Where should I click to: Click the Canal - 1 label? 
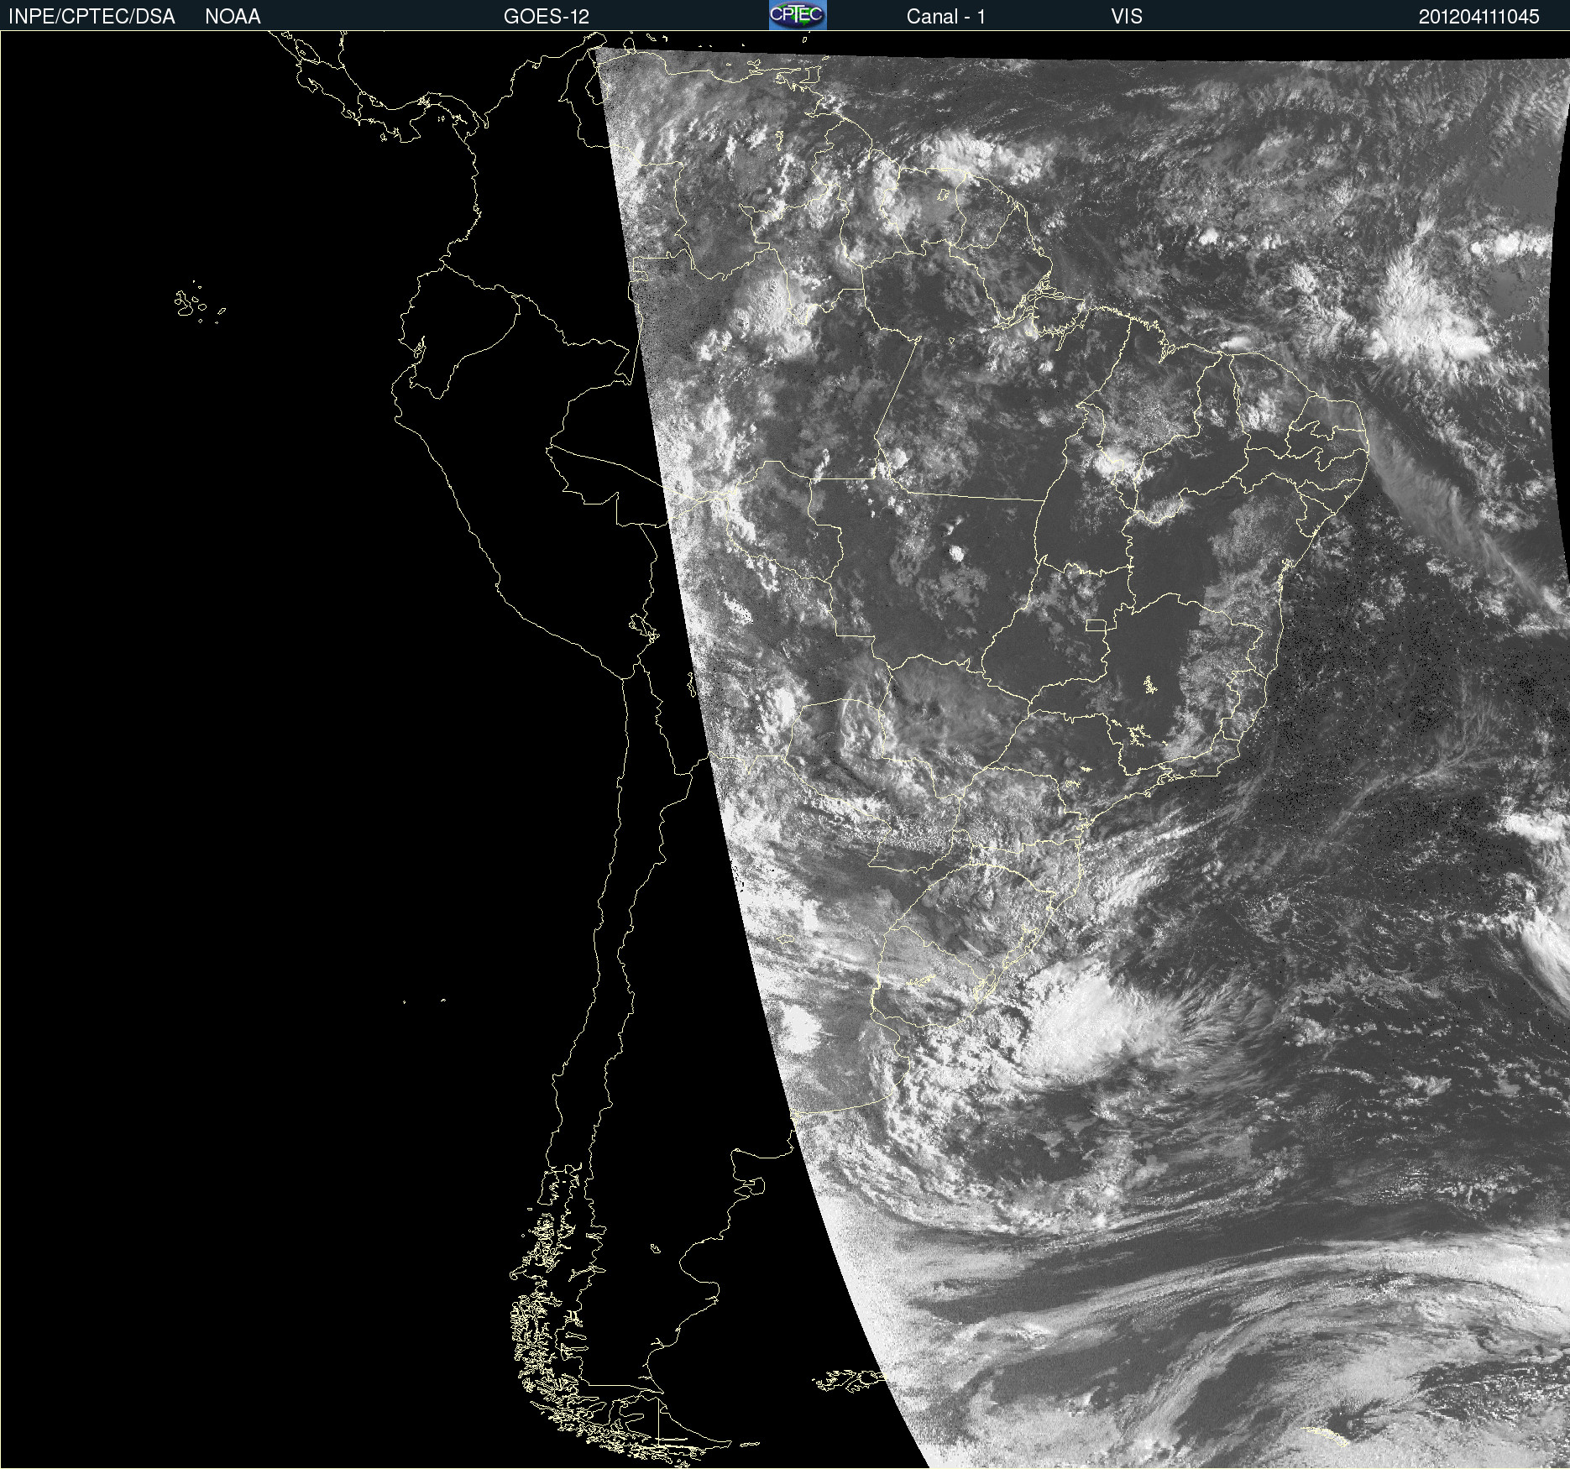point(945,17)
